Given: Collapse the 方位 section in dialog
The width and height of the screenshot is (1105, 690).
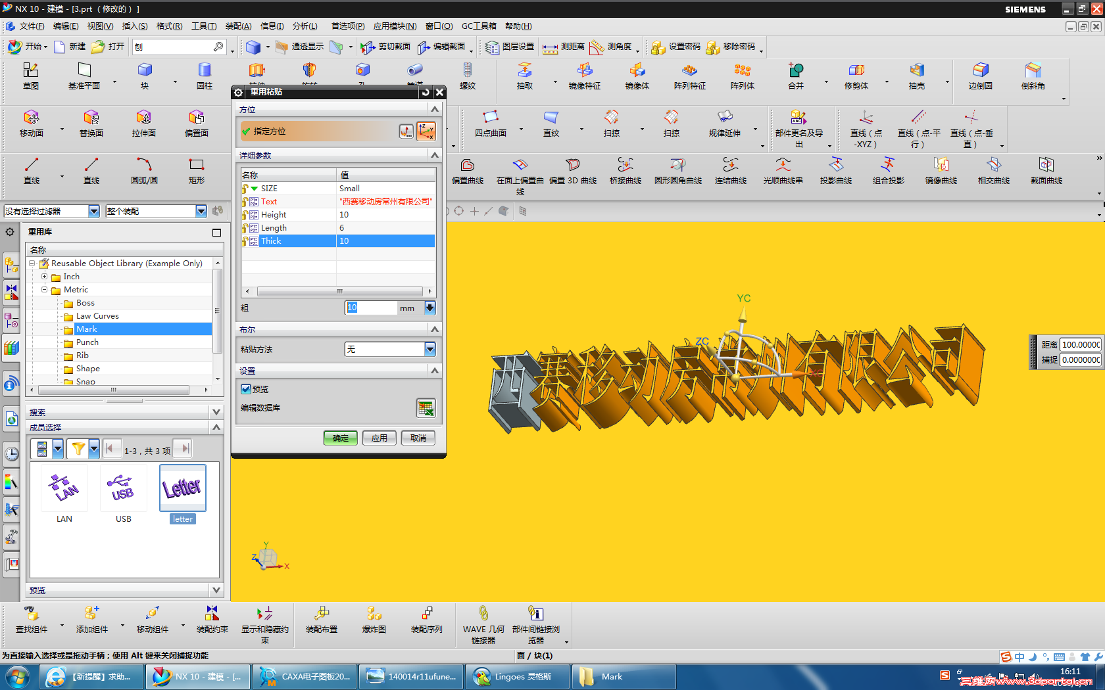Looking at the screenshot, I should pos(435,109).
